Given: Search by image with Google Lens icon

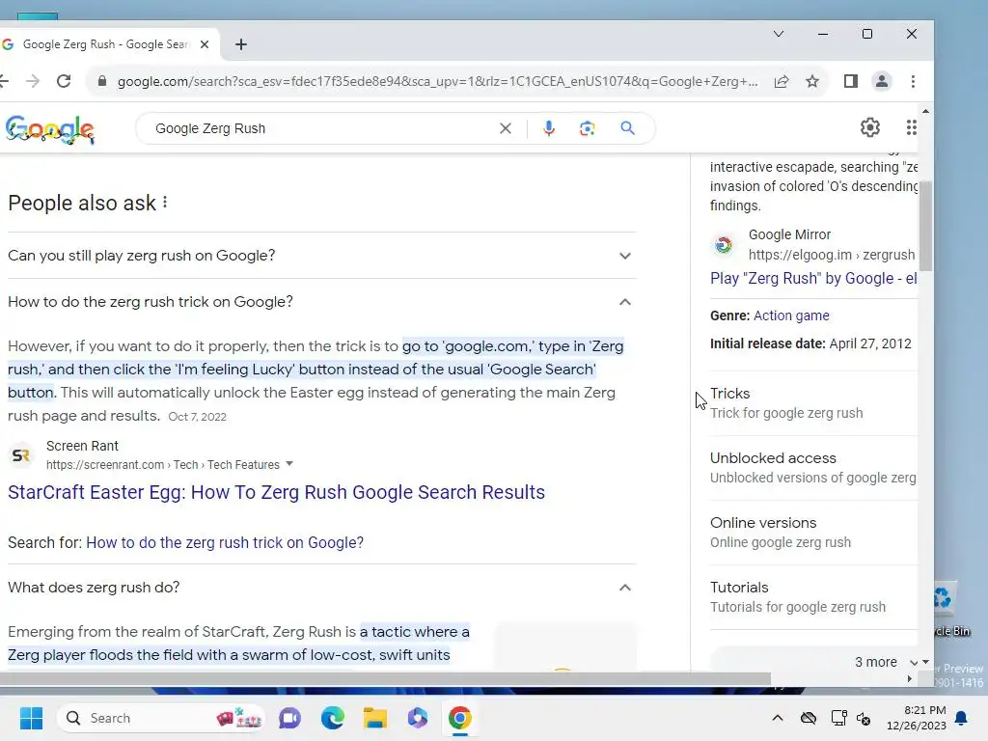Looking at the screenshot, I should 588,128.
